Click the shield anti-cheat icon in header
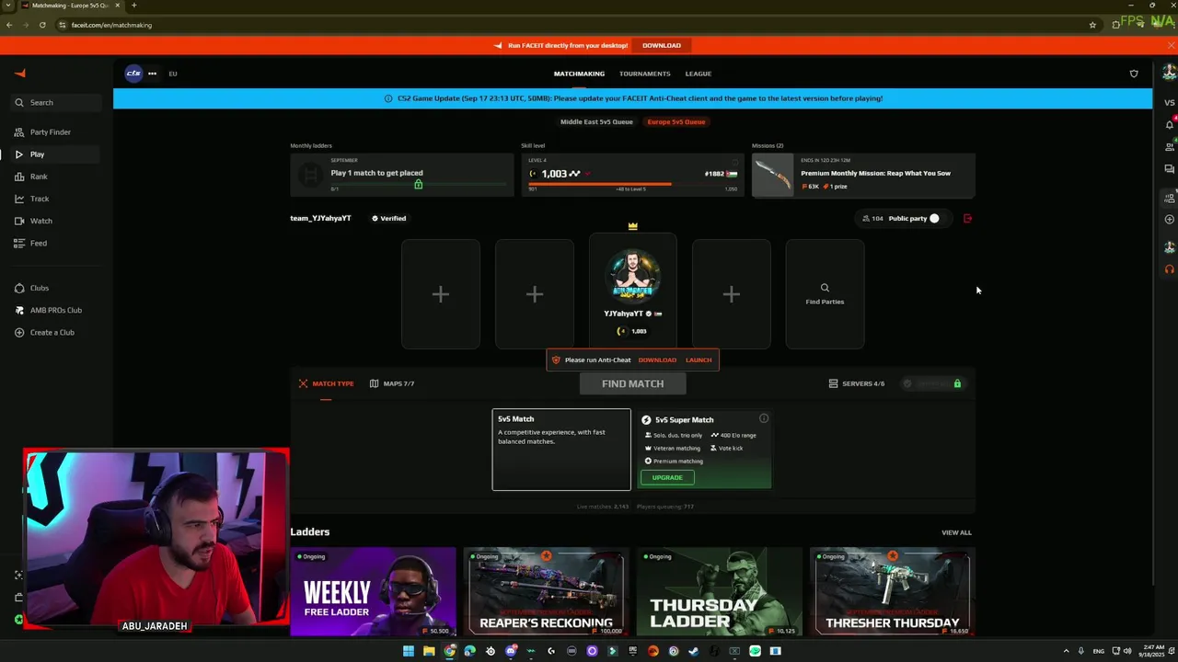Image resolution: width=1178 pixels, height=662 pixels. pos(1134,74)
